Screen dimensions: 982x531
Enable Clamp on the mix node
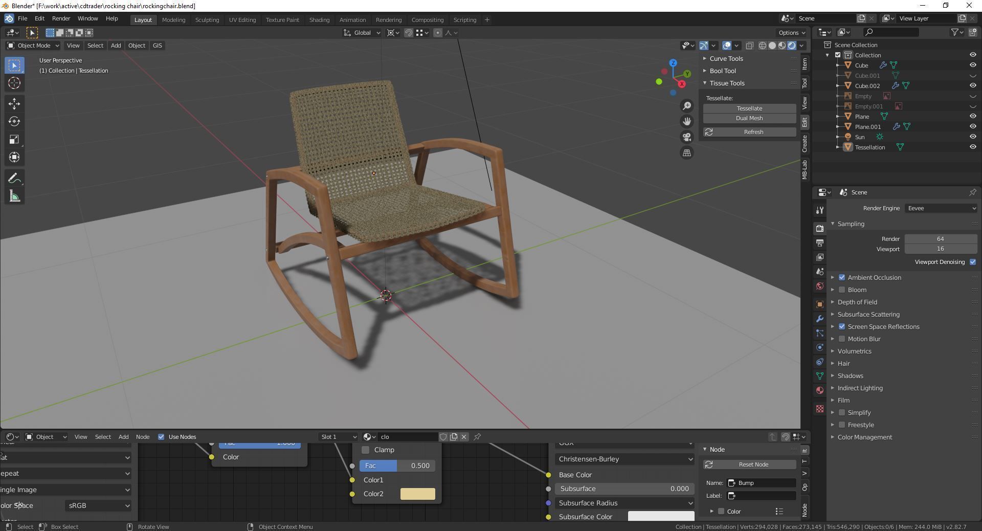pyautogui.click(x=365, y=450)
